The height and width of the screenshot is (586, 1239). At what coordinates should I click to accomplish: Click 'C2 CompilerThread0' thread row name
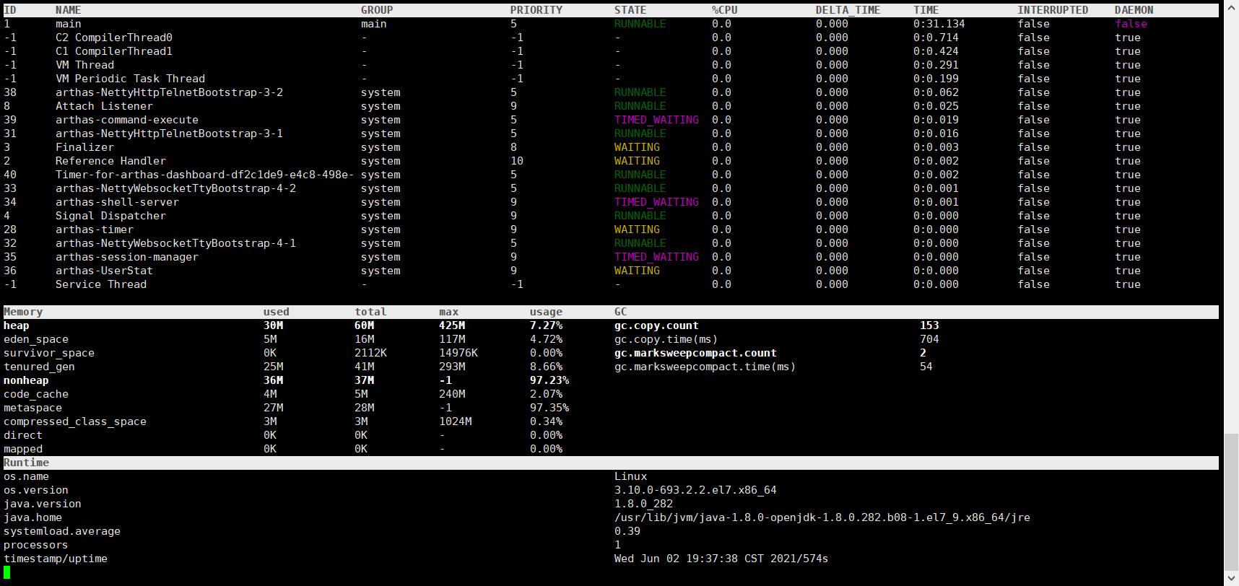pyautogui.click(x=114, y=38)
